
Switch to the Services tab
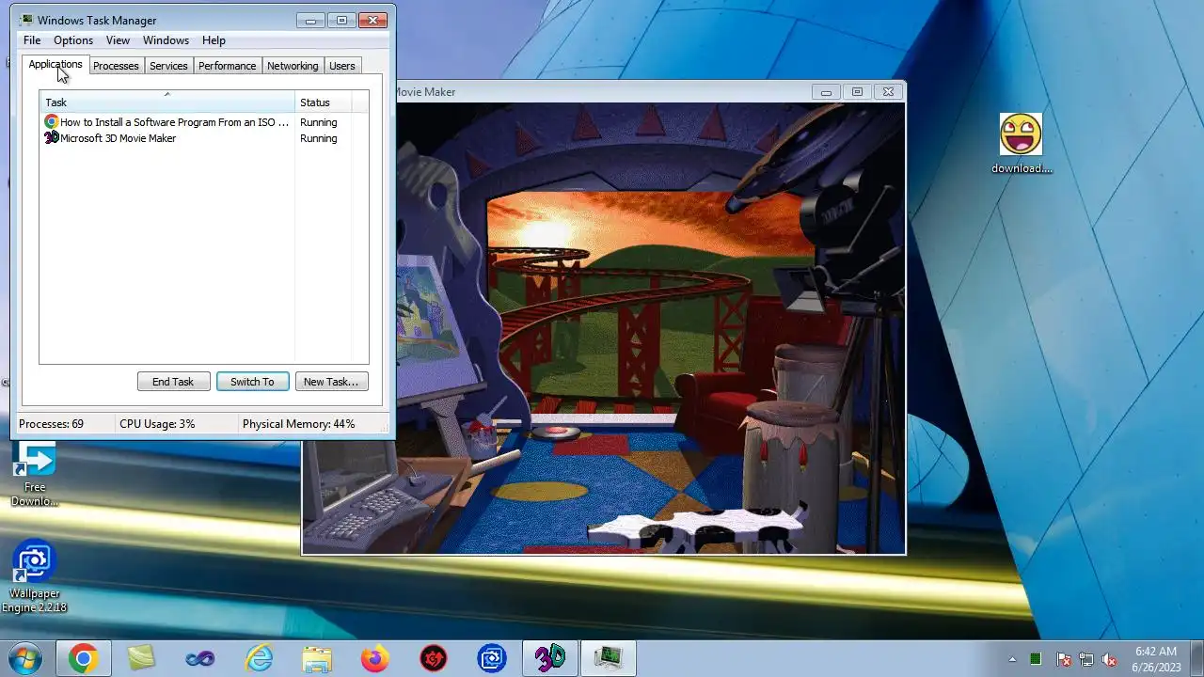[x=168, y=66]
